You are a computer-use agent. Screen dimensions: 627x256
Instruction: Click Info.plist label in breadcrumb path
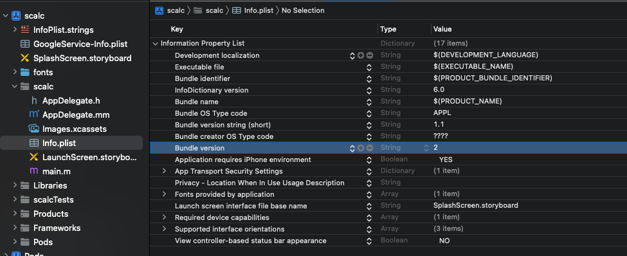click(259, 11)
